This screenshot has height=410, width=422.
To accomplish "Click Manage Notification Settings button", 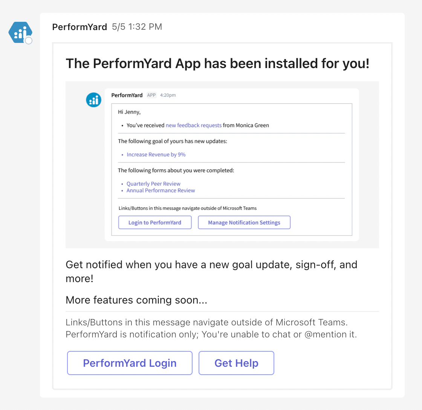I will pos(244,222).
